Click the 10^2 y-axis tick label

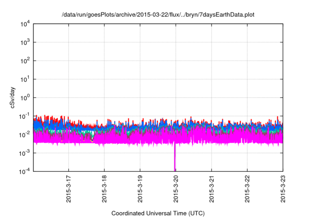(25, 61)
